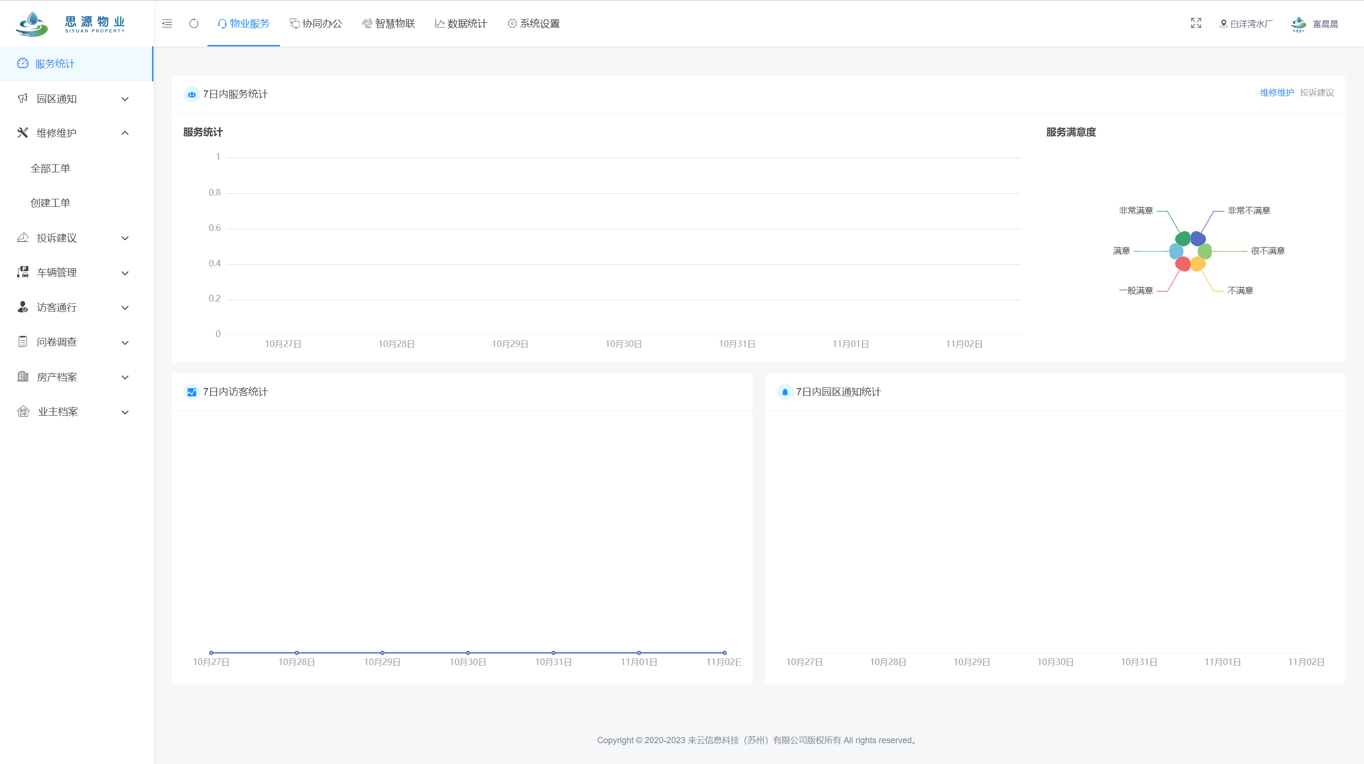Screen dimensions: 1364x764
Task: Click the megaphone icon for 园区通知
Action: pos(22,98)
